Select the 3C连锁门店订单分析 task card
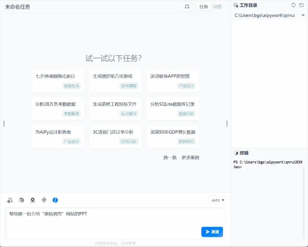This screenshot has width=308, height=247. [x=115, y=136]
